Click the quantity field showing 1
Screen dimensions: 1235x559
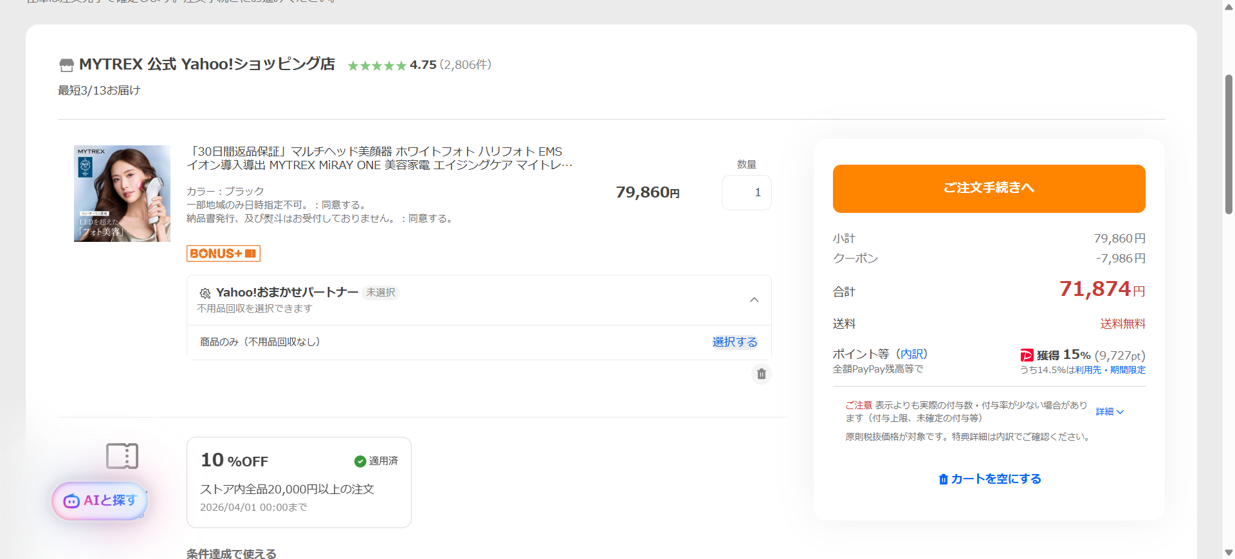point(746,192)
